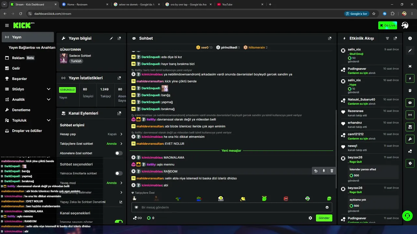Viewport: 417px width, 234px height.
Task: Open the browser extensions puzzle icon
Action: tap(393, 14)
